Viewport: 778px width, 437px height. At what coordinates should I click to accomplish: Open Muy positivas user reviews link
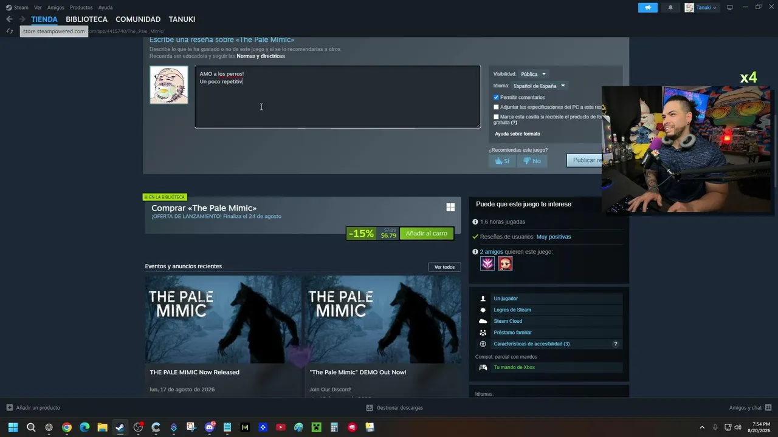click(x=554, y=237)
